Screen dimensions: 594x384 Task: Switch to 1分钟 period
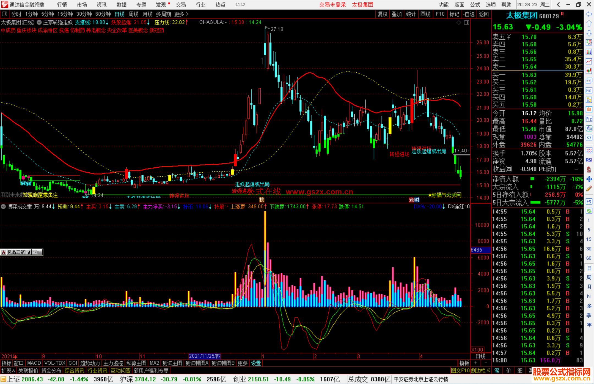coord(31,14)
